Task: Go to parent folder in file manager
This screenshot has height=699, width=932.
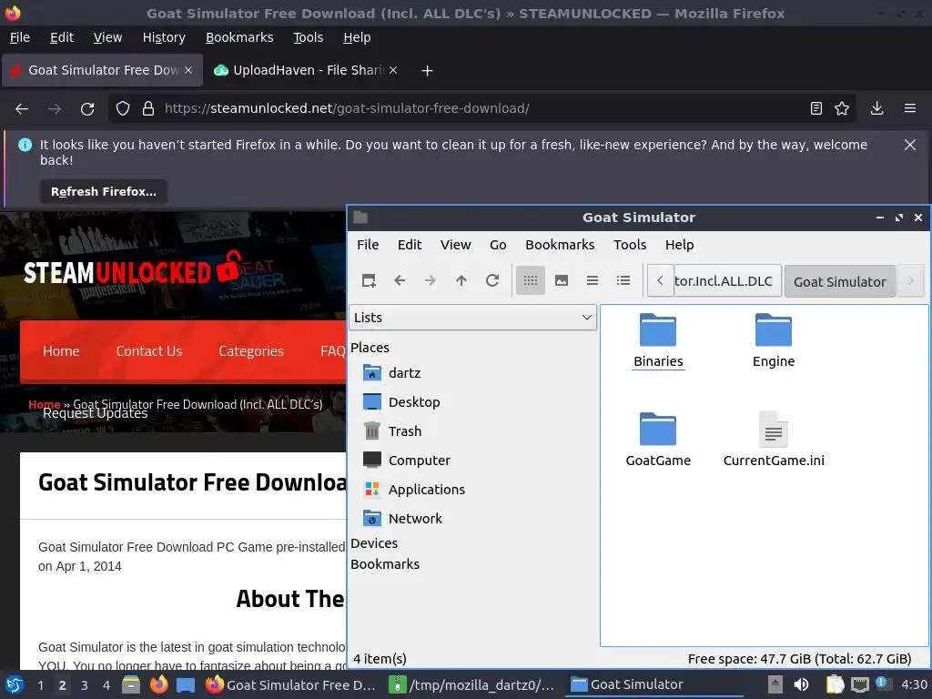Action: click(461, 280)
